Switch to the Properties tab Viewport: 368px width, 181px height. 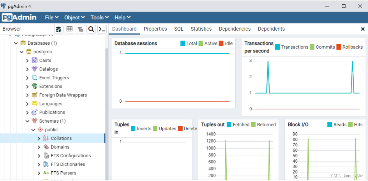(x=155, y=29)
